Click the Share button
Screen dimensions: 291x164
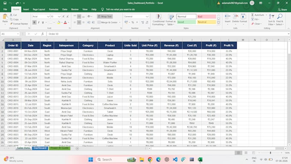(282, 9)
